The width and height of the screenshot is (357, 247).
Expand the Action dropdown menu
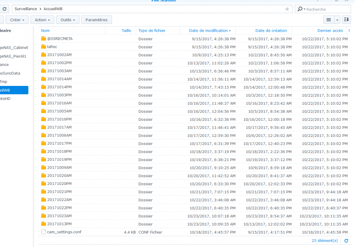pyautogui.click(x=42, y=20)
